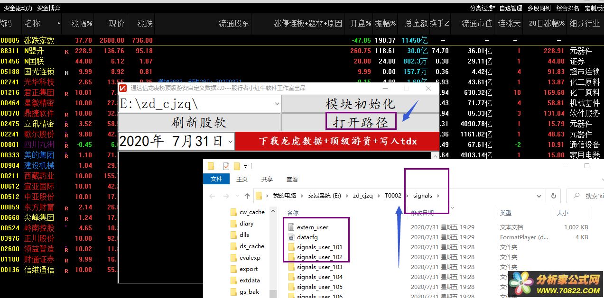604x298 pixels.
Task: Open the 2020年7月31日 date picker dropdown
Action: (x=231, y=141)
